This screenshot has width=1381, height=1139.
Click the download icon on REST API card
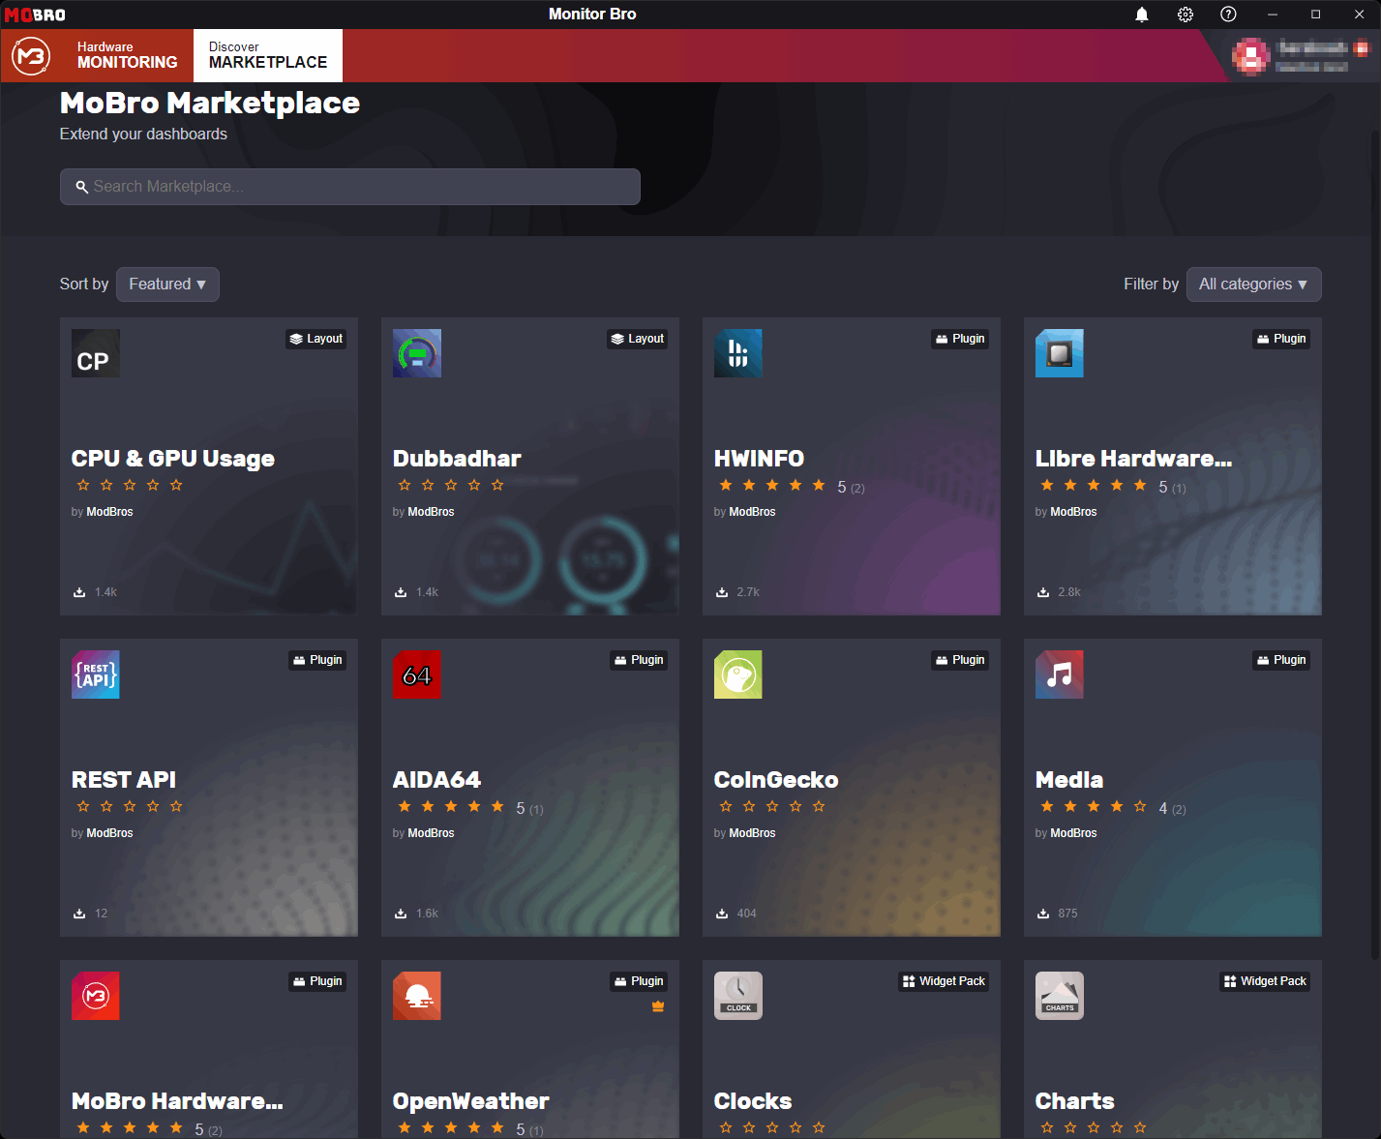79,914
